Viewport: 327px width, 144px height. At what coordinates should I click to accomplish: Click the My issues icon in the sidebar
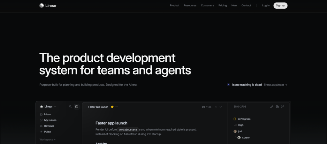41,120
